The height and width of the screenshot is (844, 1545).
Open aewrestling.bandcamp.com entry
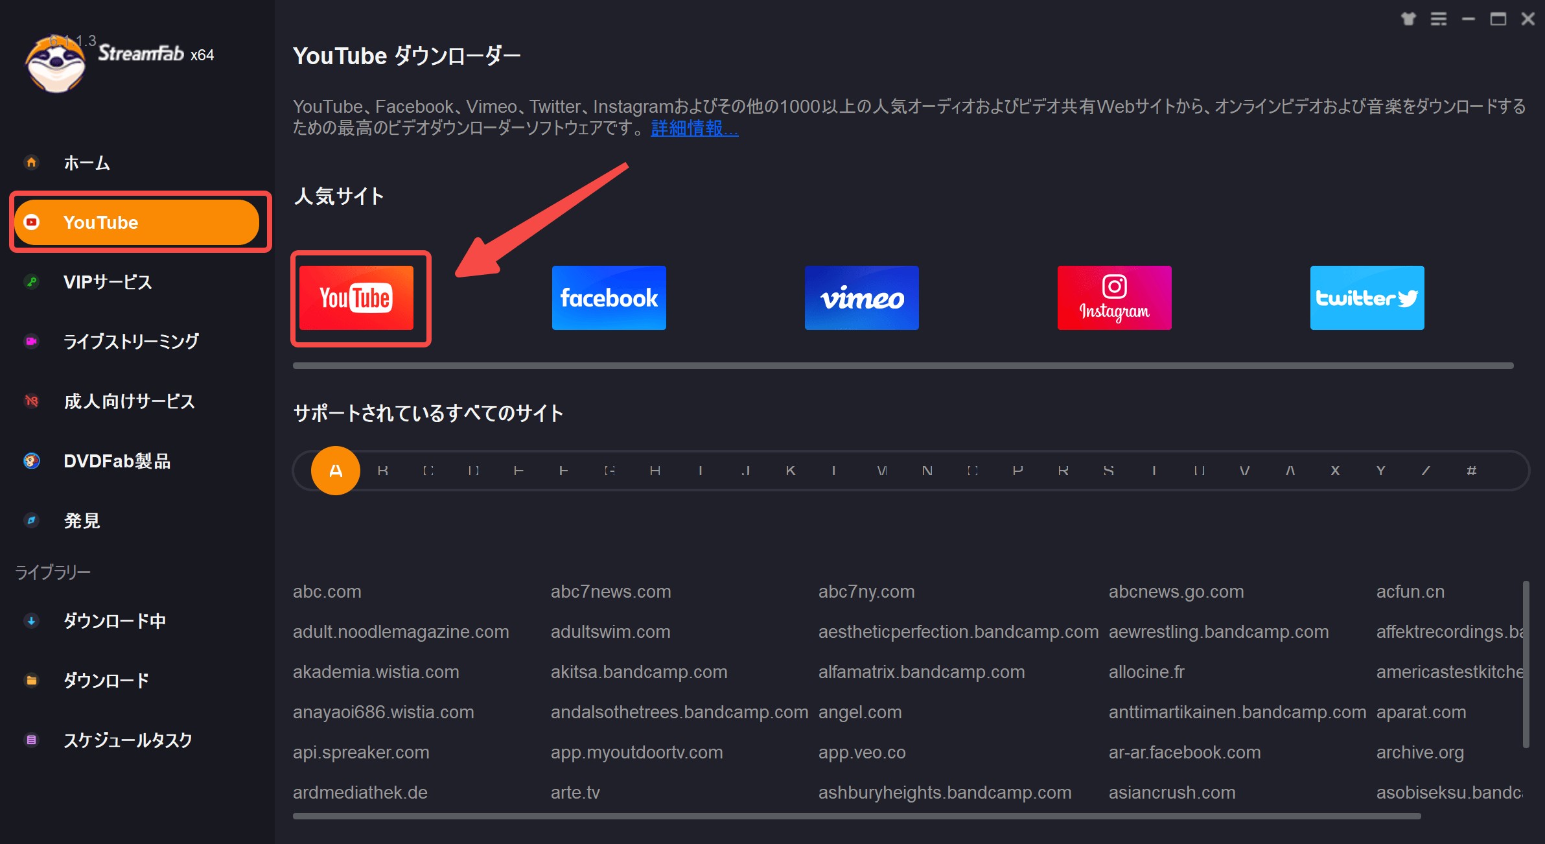(x=1219, y=631)
